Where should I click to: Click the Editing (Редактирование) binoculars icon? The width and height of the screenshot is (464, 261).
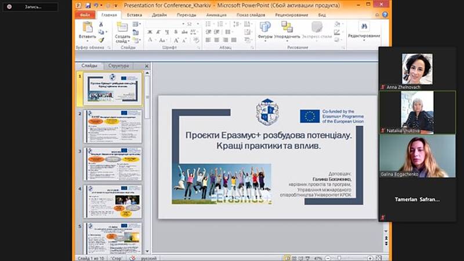click(x=364, y=27)
